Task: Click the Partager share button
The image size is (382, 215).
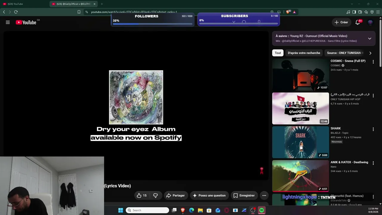Action: coord(175,196)
